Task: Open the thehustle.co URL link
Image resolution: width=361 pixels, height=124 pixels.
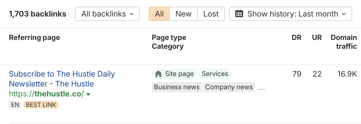Action: pos(46,94)
